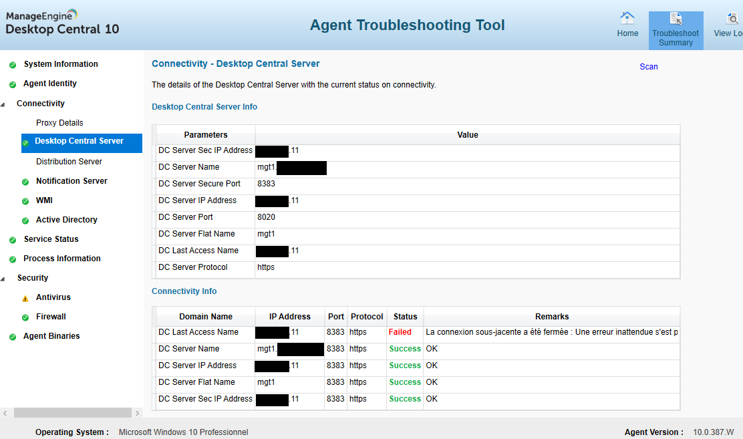The image size is (743, 439).
Task: Click green check icon beside Process Information
Action: click(13, 260)
